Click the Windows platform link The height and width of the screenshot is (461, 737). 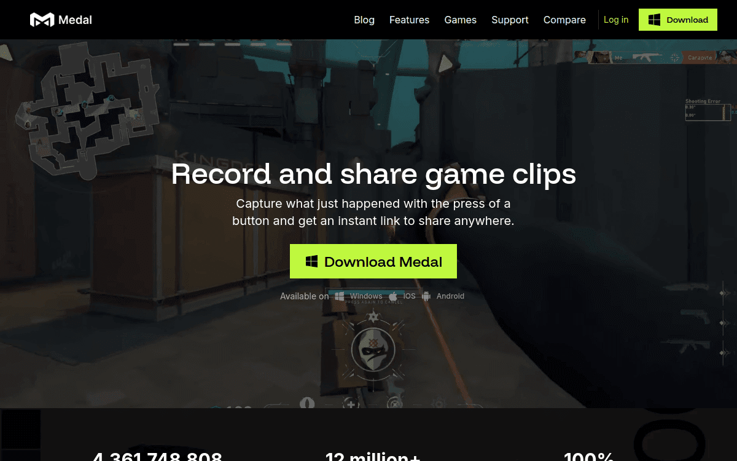click(x=367, y=296)
